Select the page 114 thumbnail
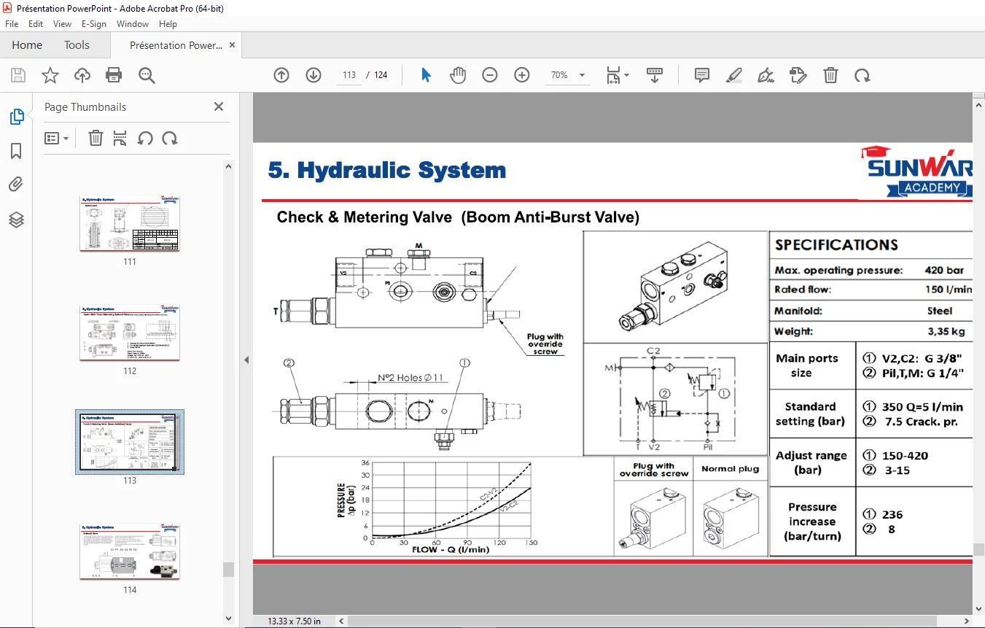 130,551
